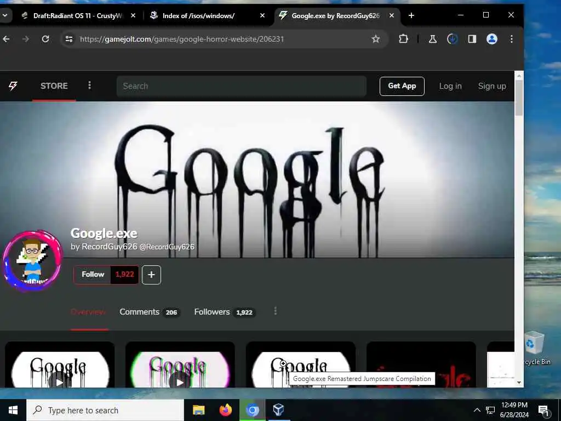
Task: Open the three-dot menu beside Store
Action: point(89,85)
